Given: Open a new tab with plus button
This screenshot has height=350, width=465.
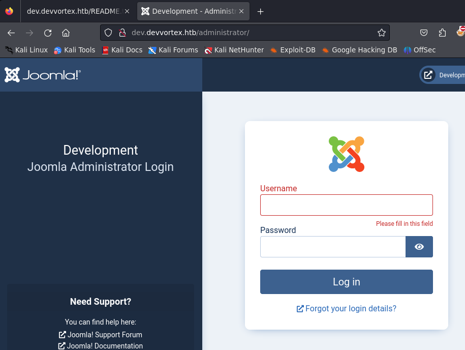Looking at the screenshot, I should point(260,12).
